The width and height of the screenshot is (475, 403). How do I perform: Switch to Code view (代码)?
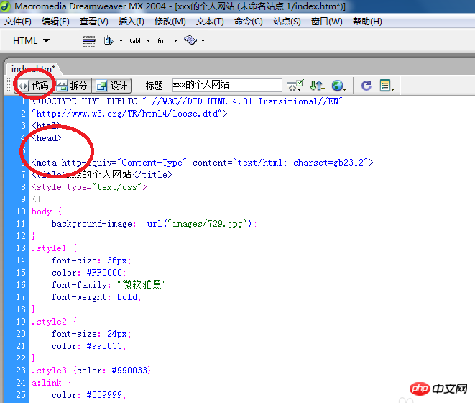34,86
